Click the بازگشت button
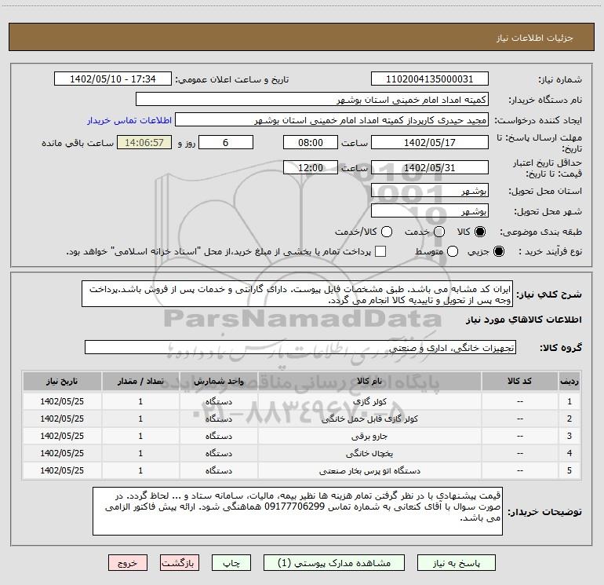This screenshot has width=604, height=585. 180,563
